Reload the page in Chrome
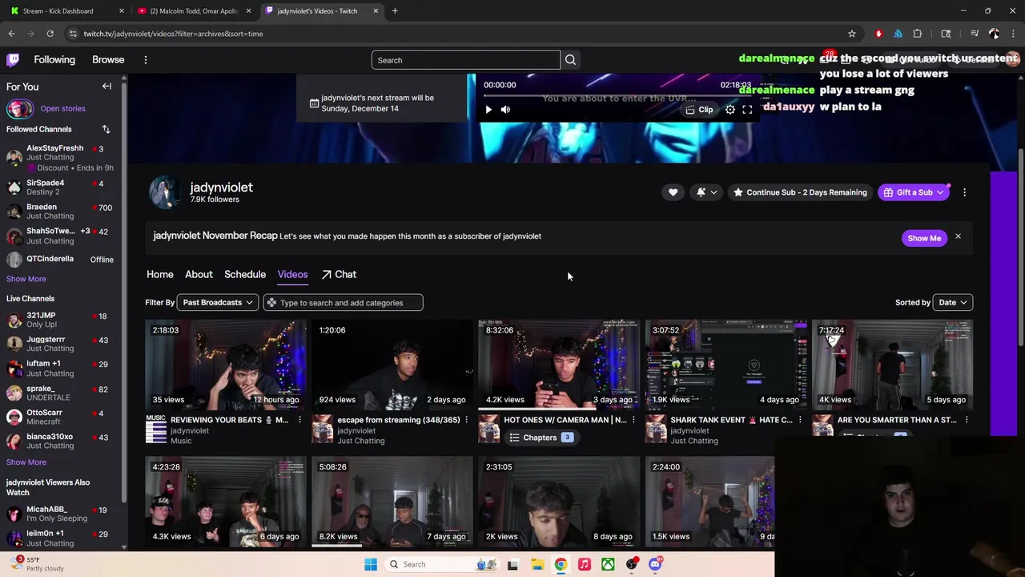 [x=50, y=34]
